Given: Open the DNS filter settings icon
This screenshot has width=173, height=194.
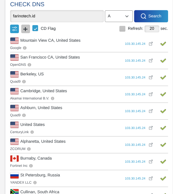Looking at the screenshot, I should click(x=15, y=29).
